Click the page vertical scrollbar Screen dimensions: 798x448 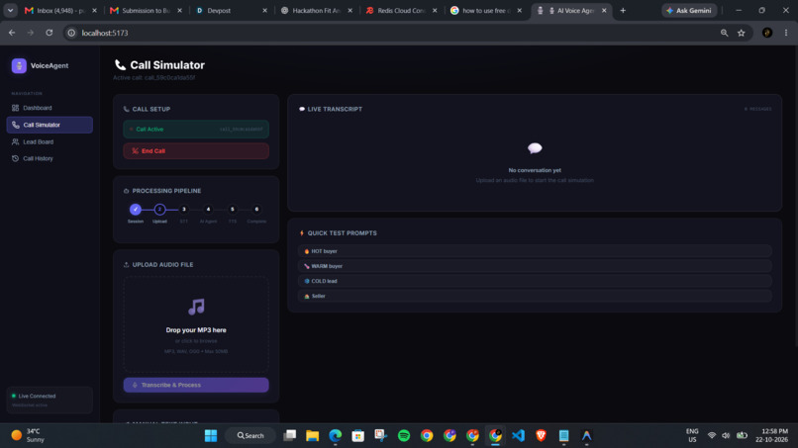(795, 197)
